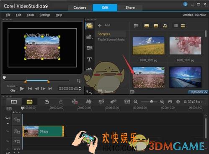Open the Transition library icon

click(90, 48)
